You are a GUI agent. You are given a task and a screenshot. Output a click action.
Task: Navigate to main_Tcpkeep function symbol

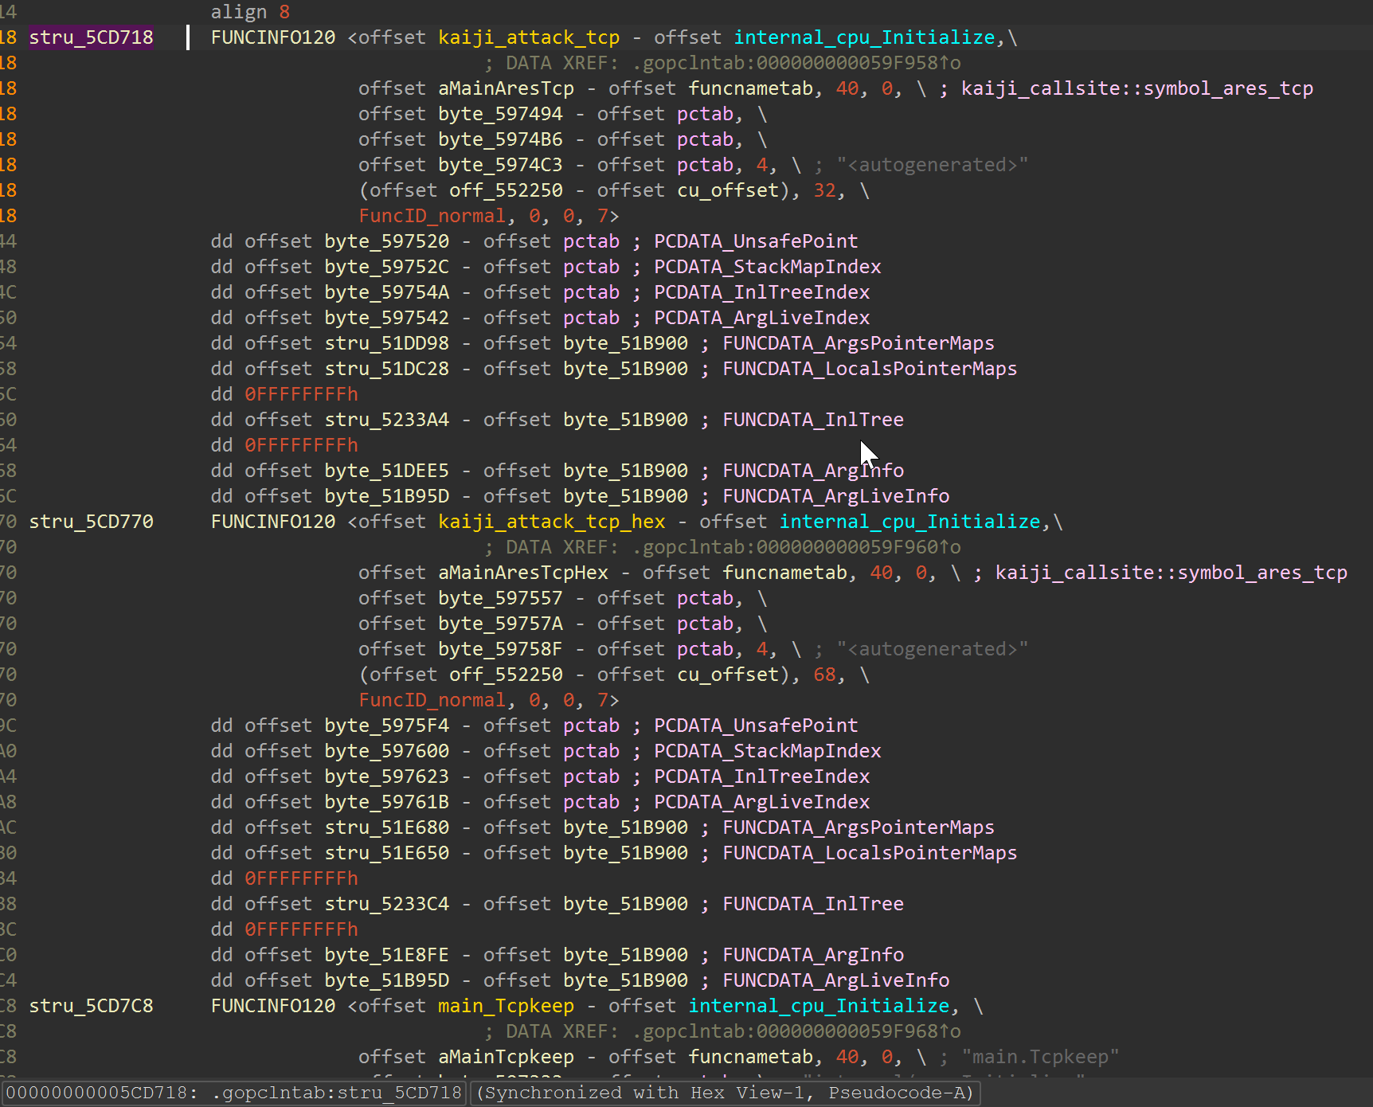505,1005
